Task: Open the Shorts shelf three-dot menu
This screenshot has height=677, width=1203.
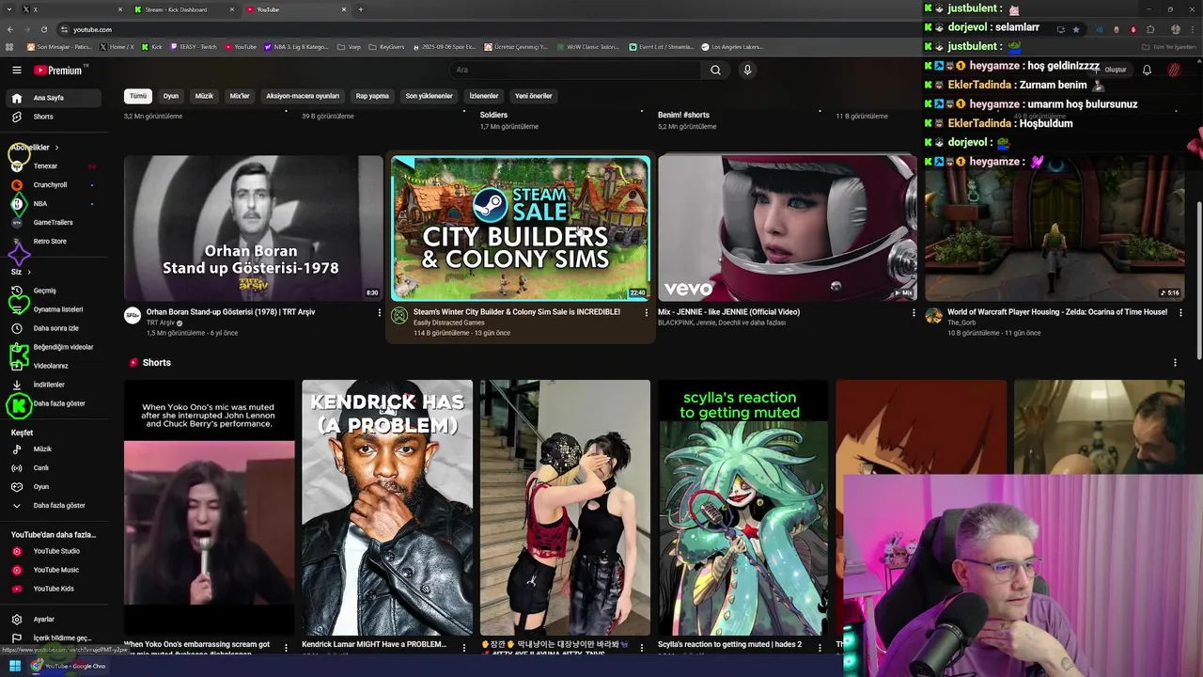Action: click(x=1175, y=363)
